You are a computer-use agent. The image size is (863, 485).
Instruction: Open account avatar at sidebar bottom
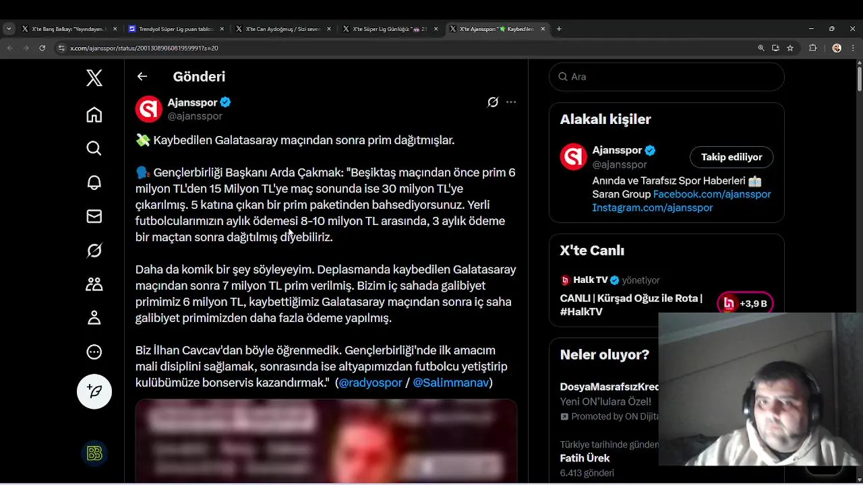(x=94, y=453)
